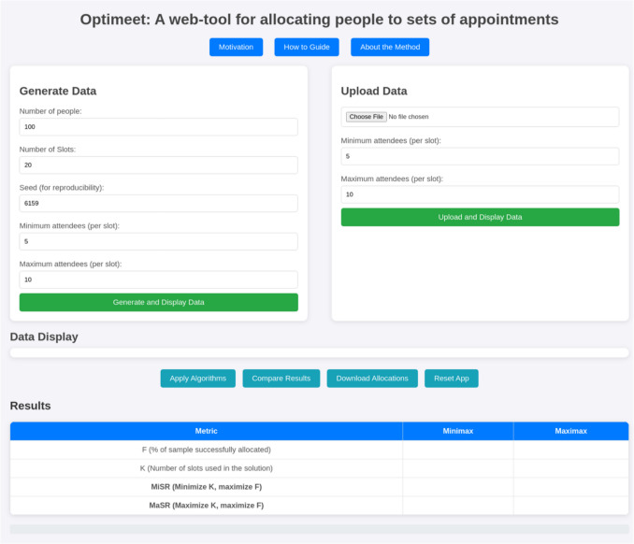Screen dimensions: 634x544
Task: Reset the app with Reset App
Action: point(452,378)
